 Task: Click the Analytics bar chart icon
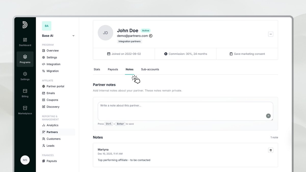(x=44, y=125)
